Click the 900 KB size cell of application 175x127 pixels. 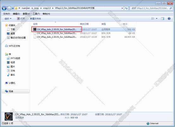click(x=131, y=29)
